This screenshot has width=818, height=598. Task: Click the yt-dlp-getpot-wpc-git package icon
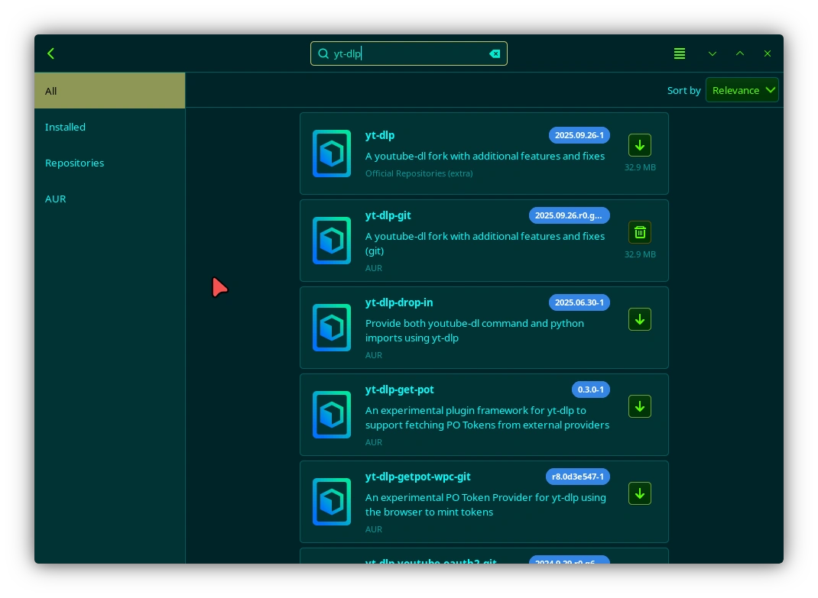332,502
